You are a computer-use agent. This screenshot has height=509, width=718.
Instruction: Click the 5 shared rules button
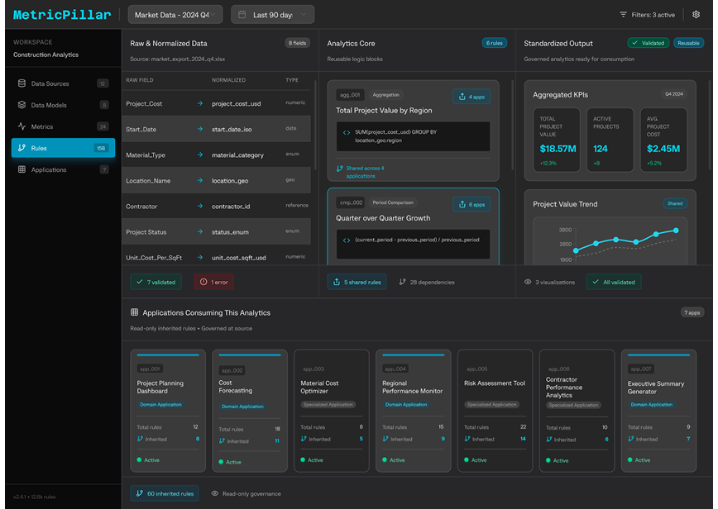pyautogui.click(x=357, y=283)
